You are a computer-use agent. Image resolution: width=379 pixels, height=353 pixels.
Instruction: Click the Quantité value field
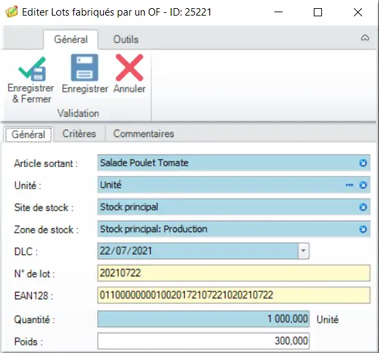[203, 319]
